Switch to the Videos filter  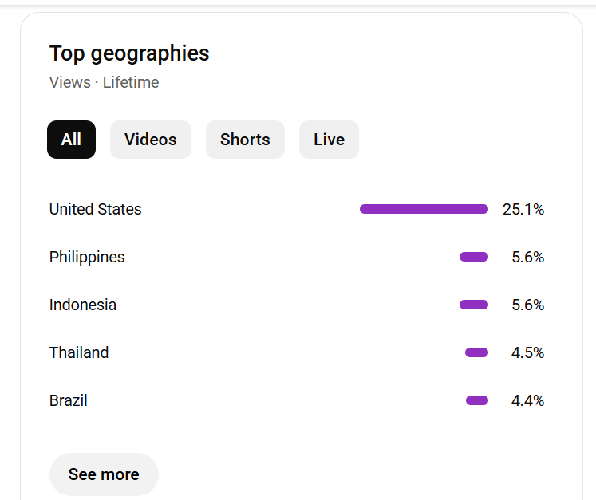[x=150, y=140]
